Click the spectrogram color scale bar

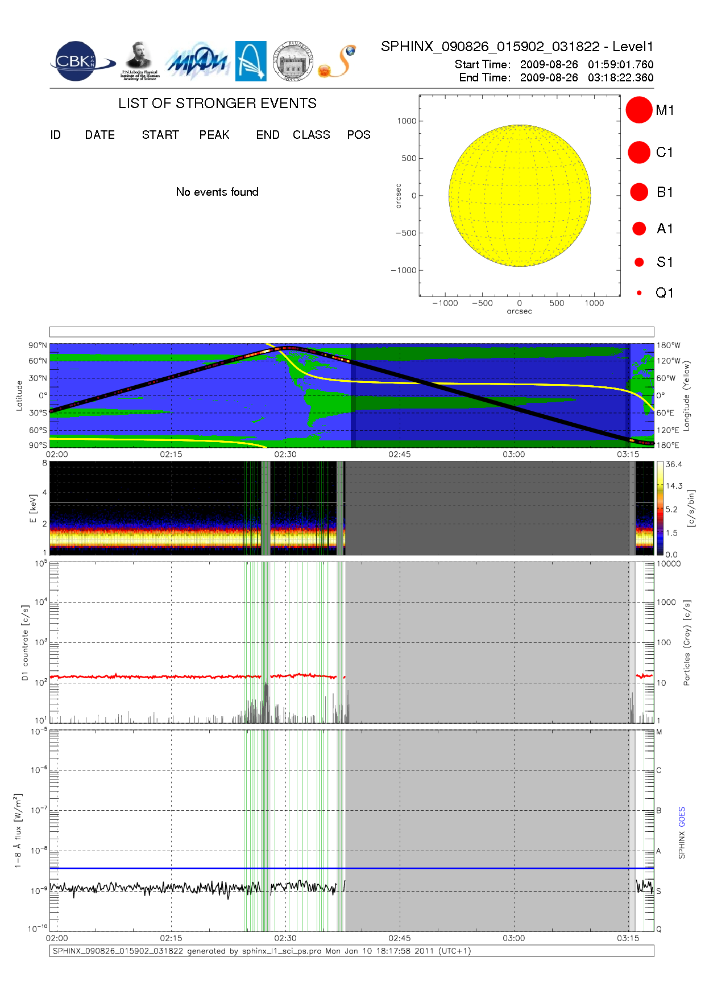click(660, 508)
